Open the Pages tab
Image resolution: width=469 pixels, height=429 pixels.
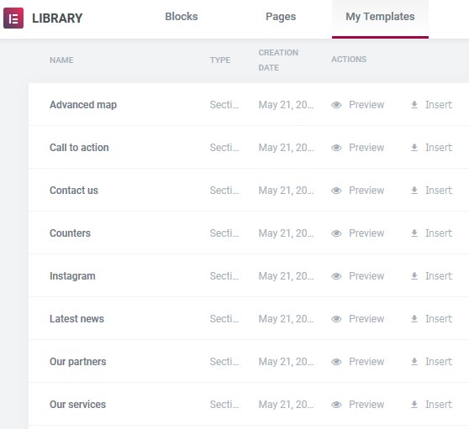click(281, 17)
